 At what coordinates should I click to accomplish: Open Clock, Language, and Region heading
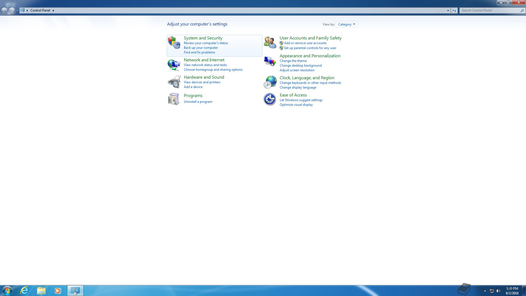coord(307,78)
